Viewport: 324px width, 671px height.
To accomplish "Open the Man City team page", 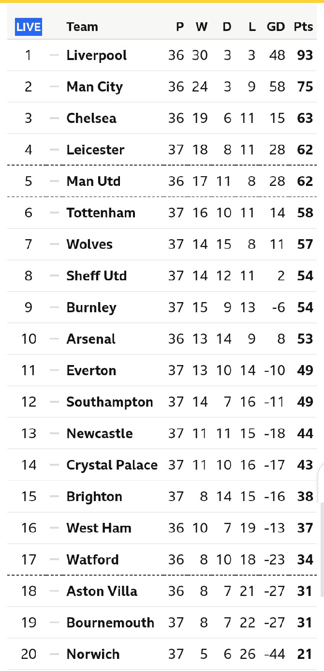I will click(x=94, y=87).
